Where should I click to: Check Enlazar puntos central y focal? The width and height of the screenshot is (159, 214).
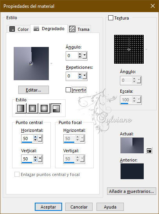pyautogui.click(x=17, y=174)
